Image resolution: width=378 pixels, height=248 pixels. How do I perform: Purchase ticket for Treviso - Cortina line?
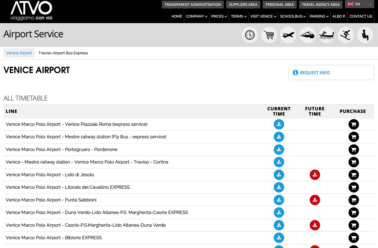click(354, 162)
